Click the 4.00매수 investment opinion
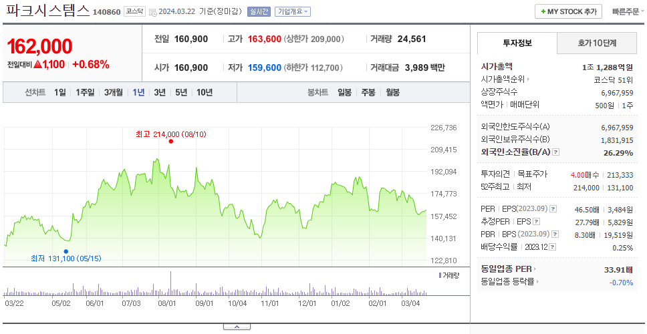Screen dimensions: 647x334 click(585, 175)
